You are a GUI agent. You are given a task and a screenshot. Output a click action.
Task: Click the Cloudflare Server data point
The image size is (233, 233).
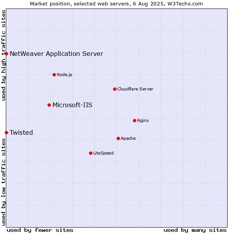click(x=115, y=89)
